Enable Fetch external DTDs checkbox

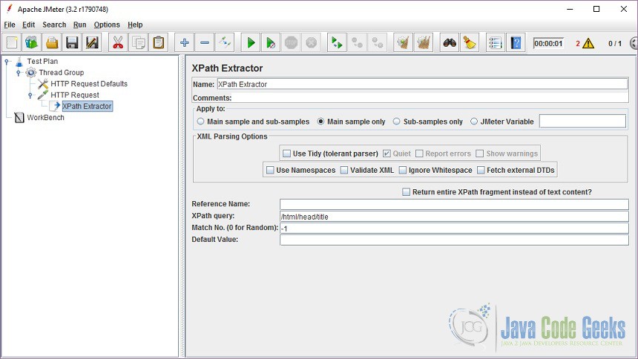(481, 170)
